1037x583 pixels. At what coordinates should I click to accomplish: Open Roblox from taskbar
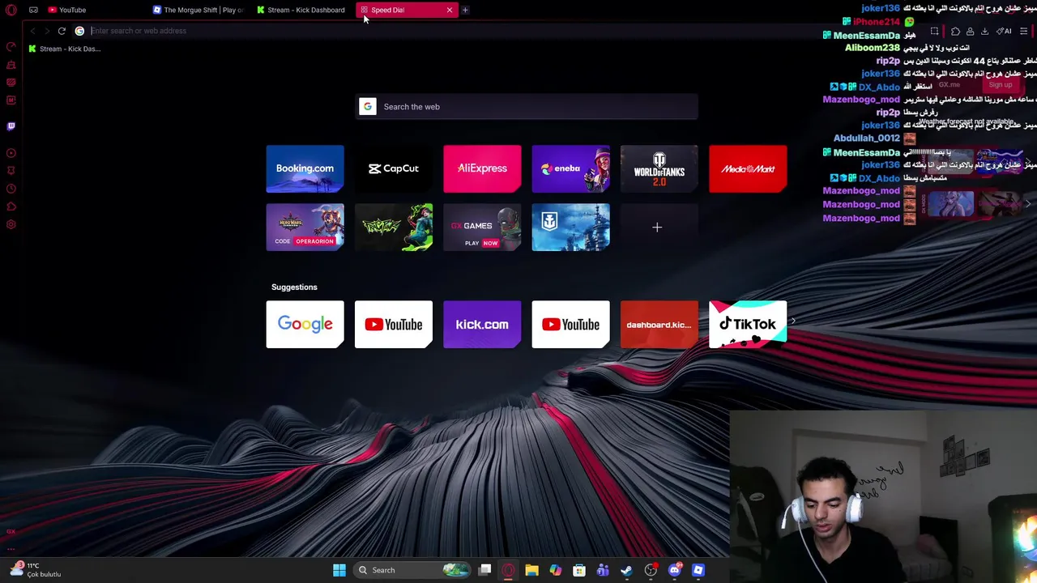point(698,570)
